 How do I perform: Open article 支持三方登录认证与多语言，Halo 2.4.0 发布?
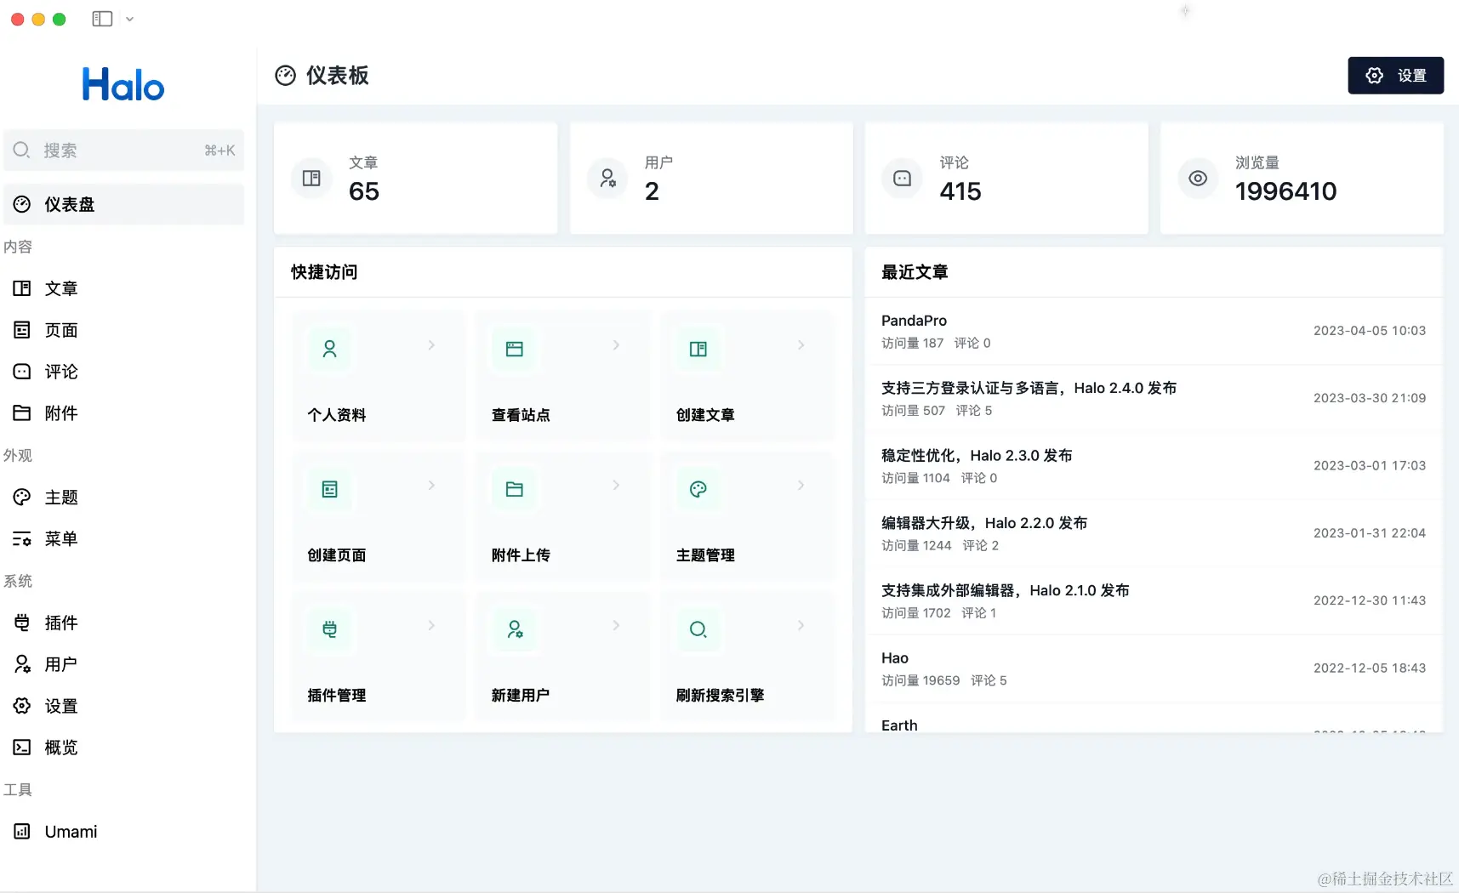pyautogui.click(x=1029, y=388)
